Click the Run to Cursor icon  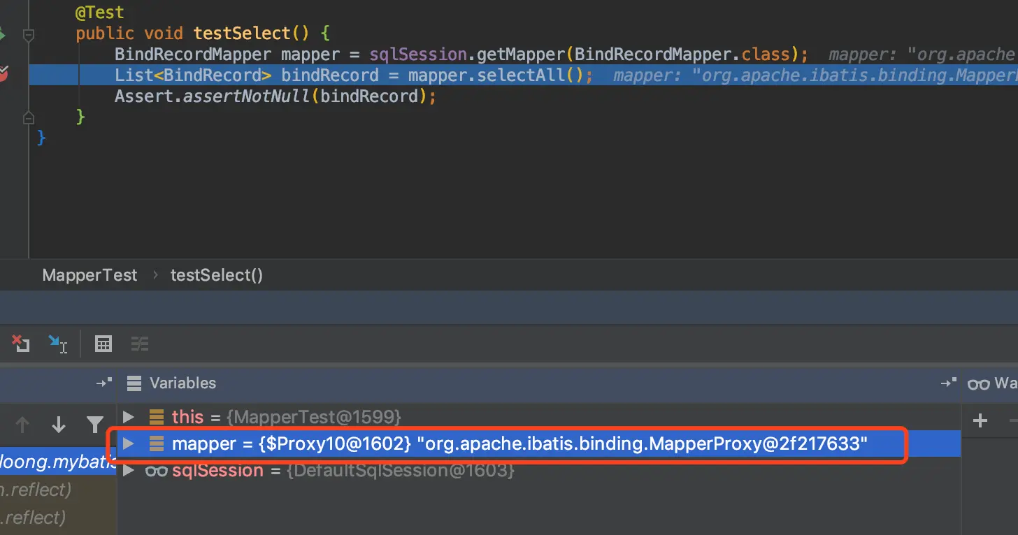tap(57, 343)
